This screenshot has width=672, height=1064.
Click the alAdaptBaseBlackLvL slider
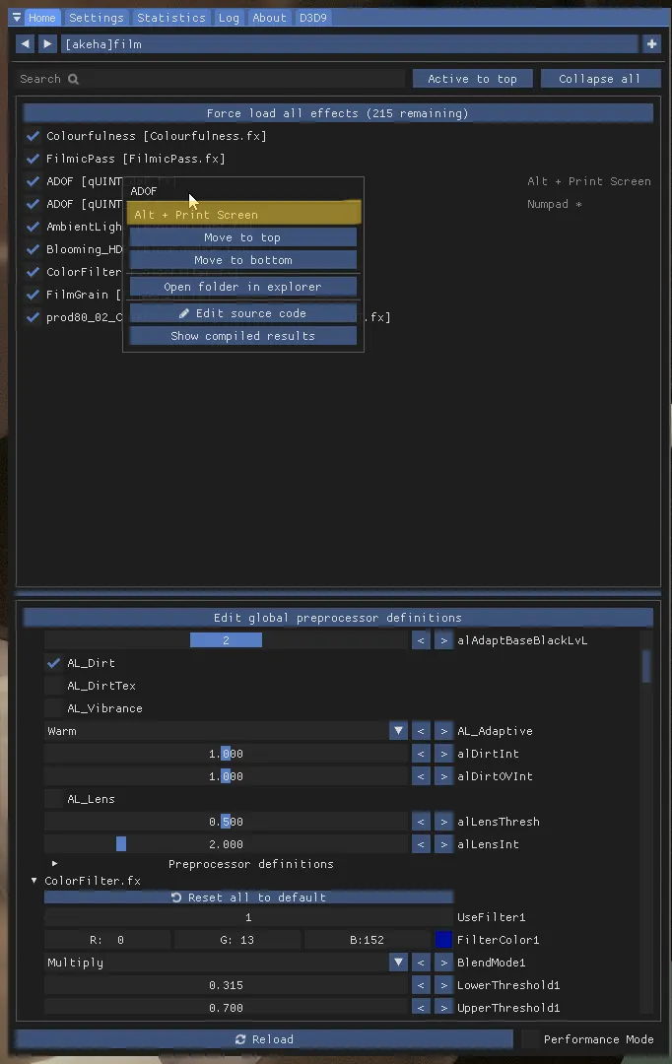226,640
